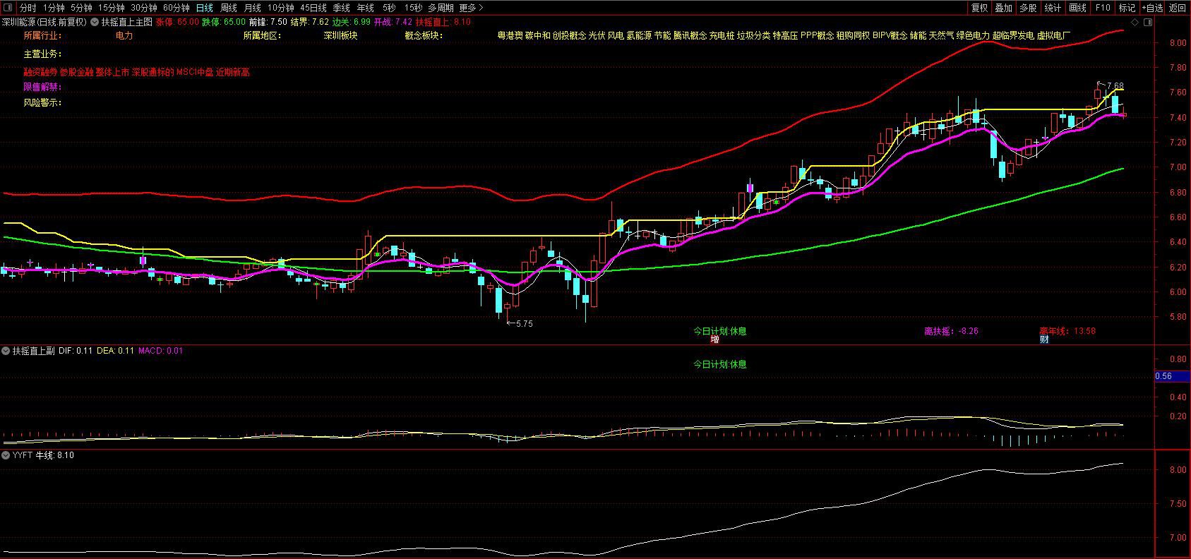Activate the 画线 drawing tool
The width and height of the screenshot is (1191, 559).
click(x=1077, y=8)
